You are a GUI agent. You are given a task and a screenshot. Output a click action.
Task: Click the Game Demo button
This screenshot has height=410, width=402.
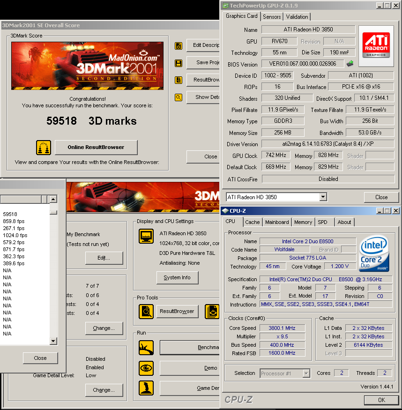coord(190,388)
